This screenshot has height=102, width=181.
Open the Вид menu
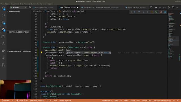pos(21,4)
